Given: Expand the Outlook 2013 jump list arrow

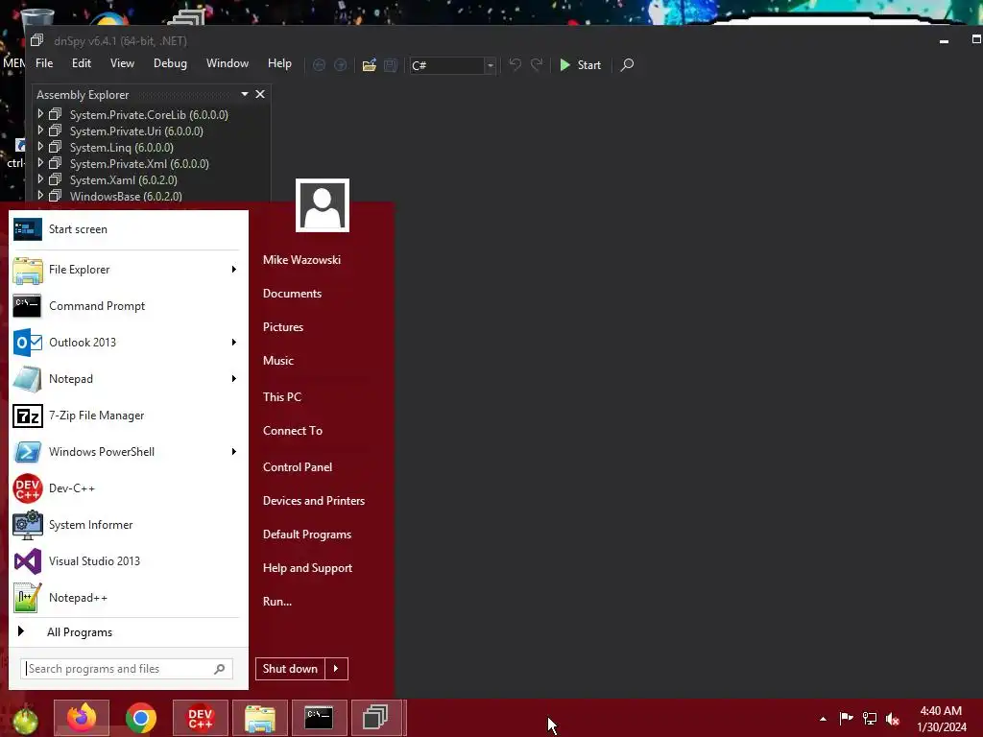Looking at the screenshot, I should point(234,343).
